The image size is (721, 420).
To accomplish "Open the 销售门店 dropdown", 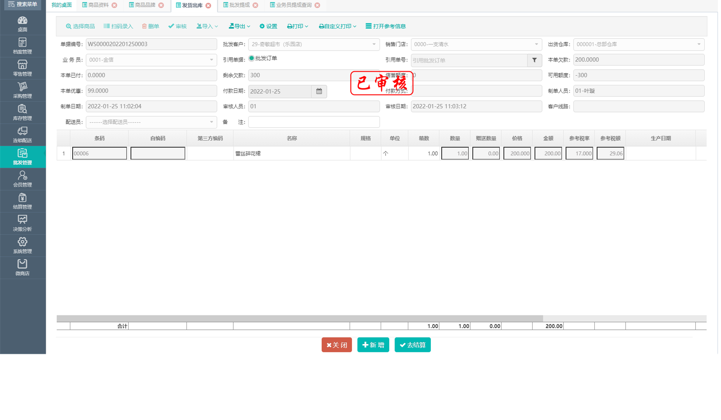I will click(476, 44).
